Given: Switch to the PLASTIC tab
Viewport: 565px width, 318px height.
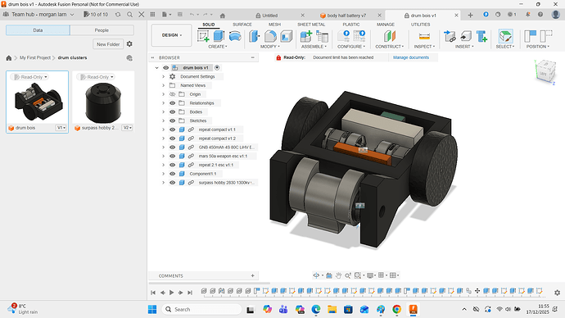Looking at the screenshot, I should pyautogui.click(x=351, y=25).
